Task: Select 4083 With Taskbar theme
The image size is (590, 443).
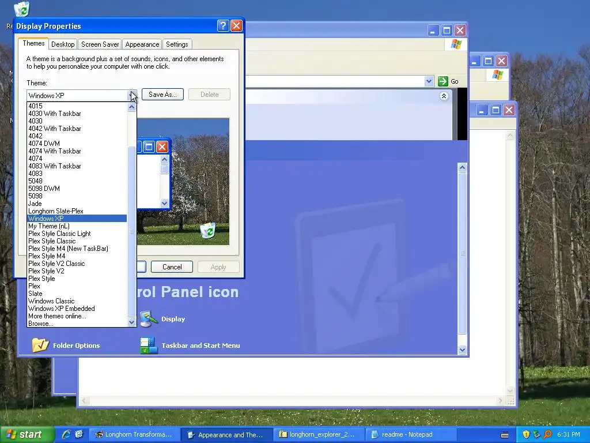Action: (77, 166)
